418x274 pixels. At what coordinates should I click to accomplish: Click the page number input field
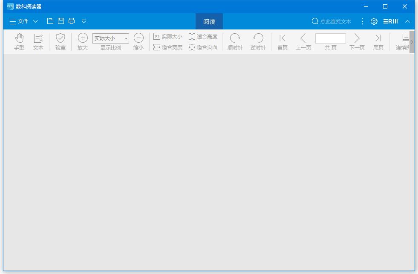coord(331,38)
